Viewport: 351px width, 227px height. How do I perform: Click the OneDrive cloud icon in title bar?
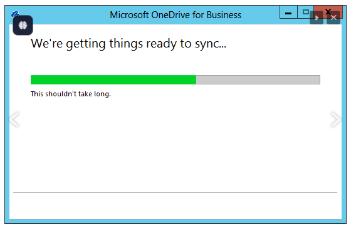point(15,14)
